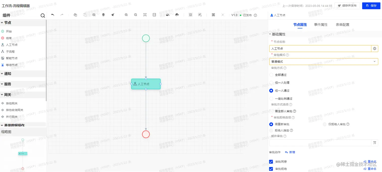382x172 pixels.
Task: Click the help icon next to 邮件审批
Action: click(x=285, y=136)
